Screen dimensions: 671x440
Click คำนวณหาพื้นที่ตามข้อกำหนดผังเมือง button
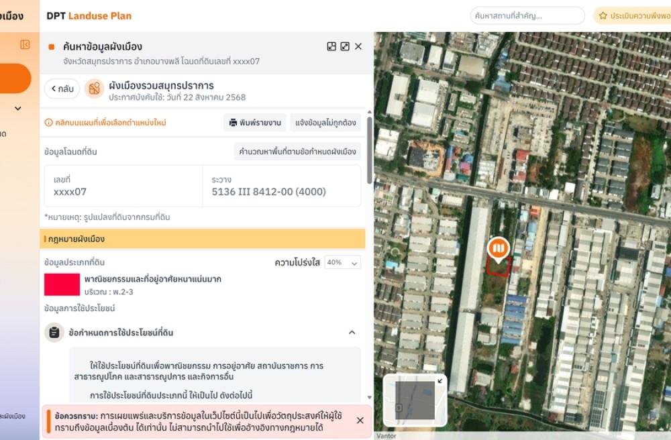(x=297, y=152)
